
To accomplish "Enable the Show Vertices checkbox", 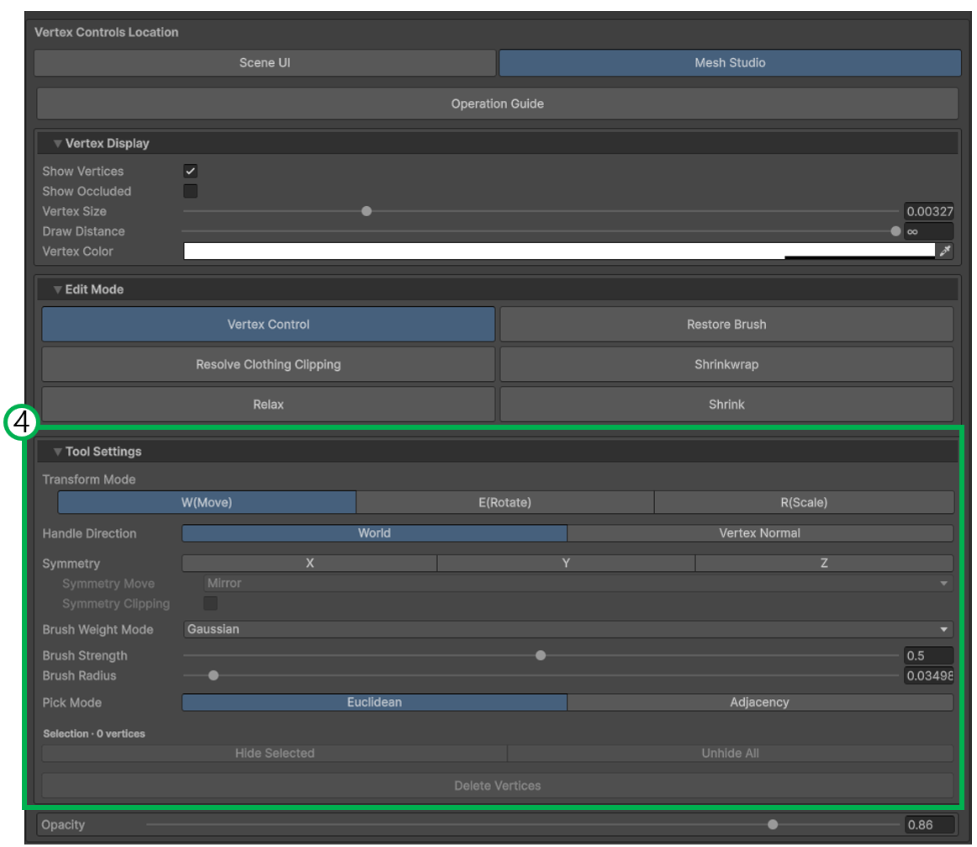I will pyautogui.click(x=191, y=171).
